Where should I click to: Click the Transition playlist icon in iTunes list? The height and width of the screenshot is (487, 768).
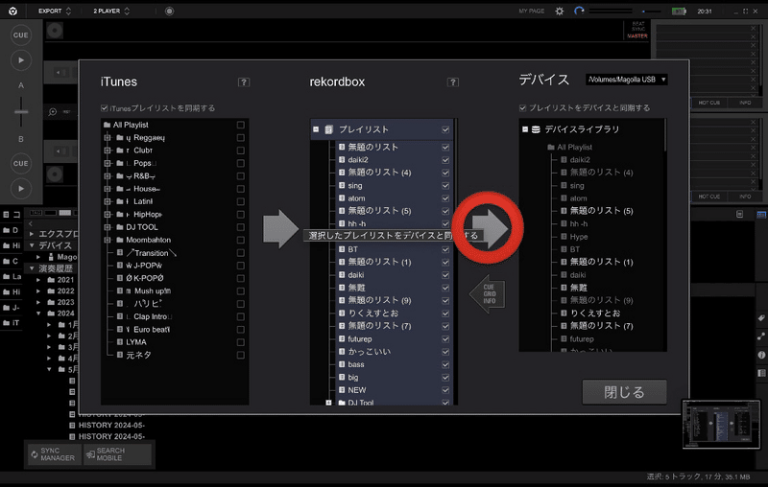pyautogui.click(x=120, y=253)
